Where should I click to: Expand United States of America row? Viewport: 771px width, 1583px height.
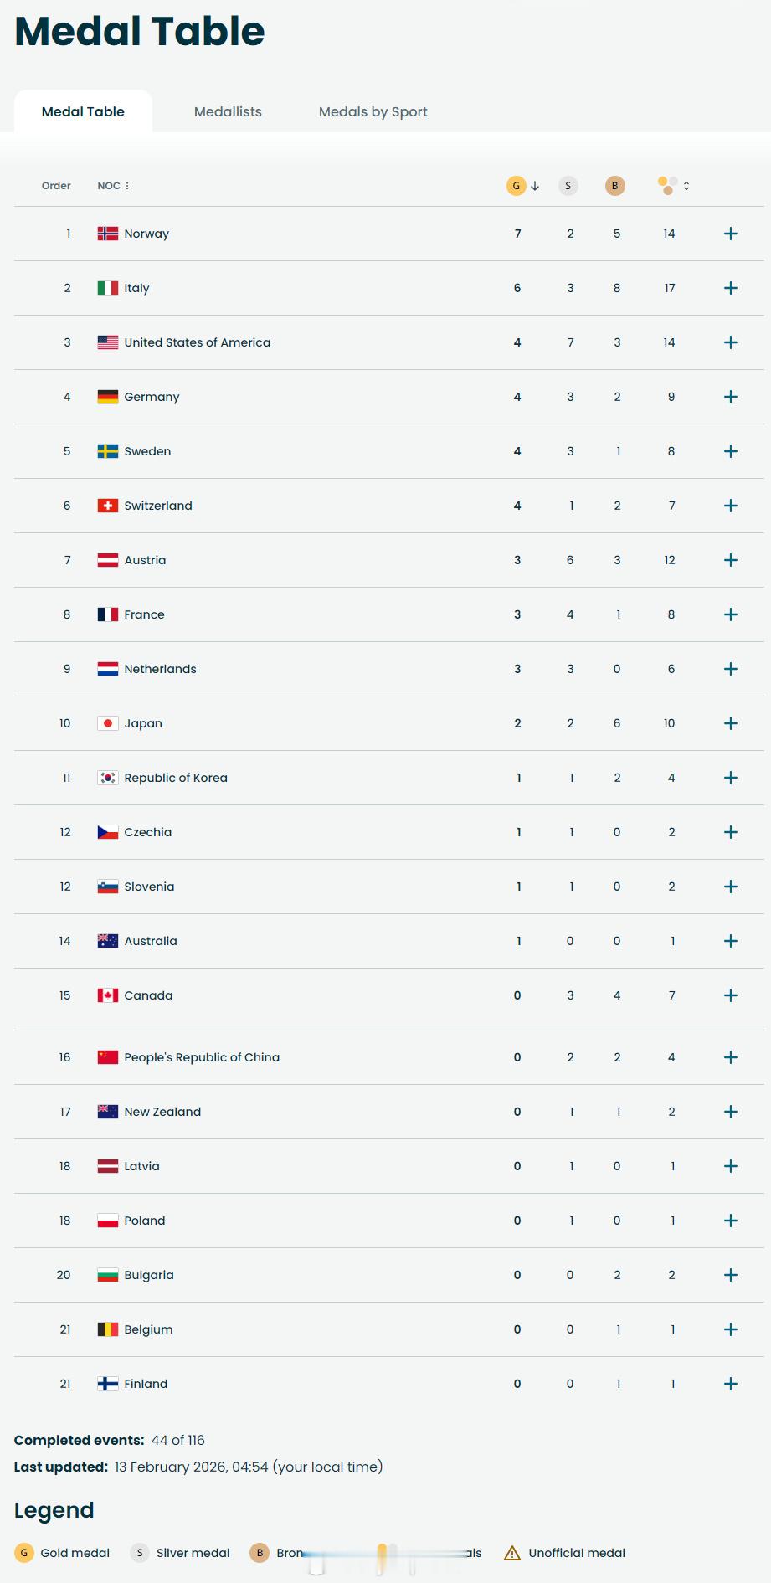(730, 342)
